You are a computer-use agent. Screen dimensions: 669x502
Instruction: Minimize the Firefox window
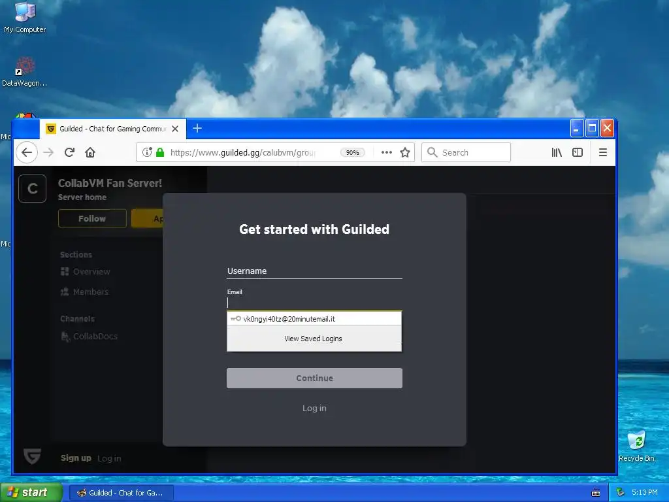point(577,128)
